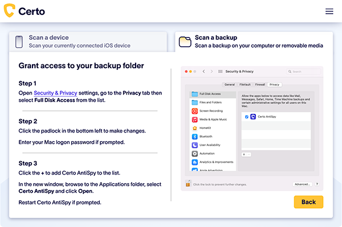Viewport: 342px width, 227px height.
Task: Click the "Step 2" heading
Action: pos(28,121)
